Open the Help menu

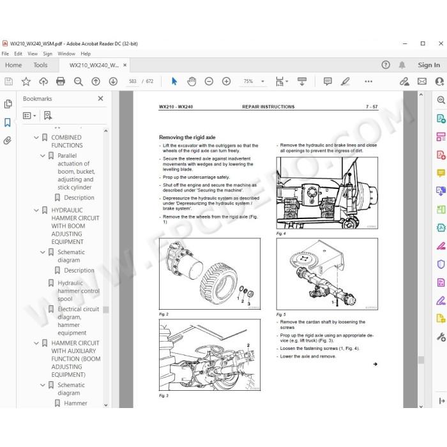pyautogui.click(x=86, y=54)
